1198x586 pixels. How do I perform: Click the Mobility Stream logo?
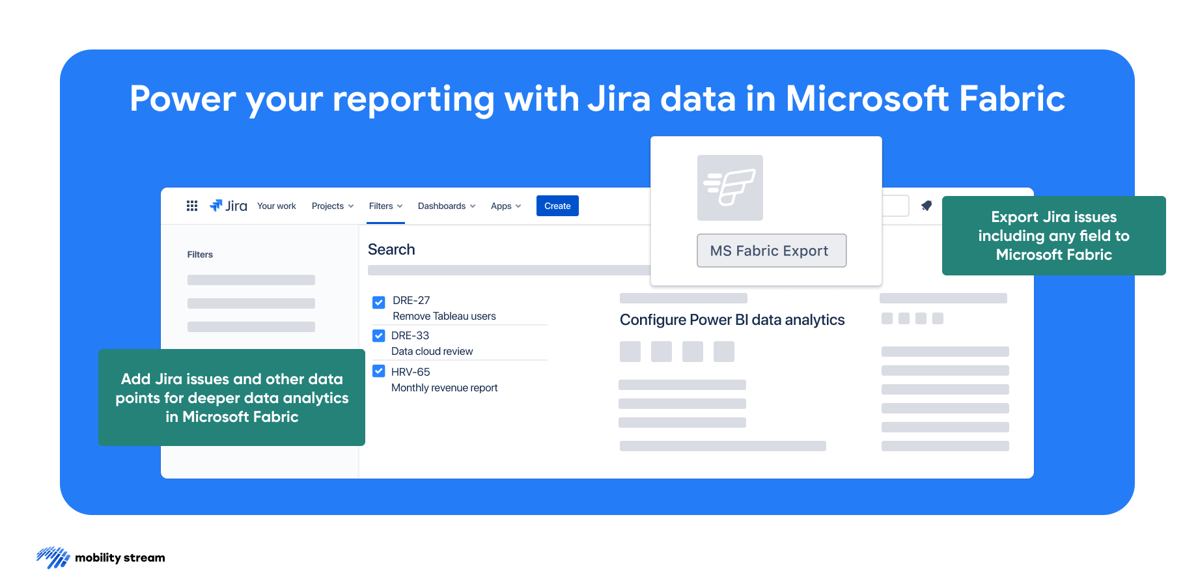point(101,558)
